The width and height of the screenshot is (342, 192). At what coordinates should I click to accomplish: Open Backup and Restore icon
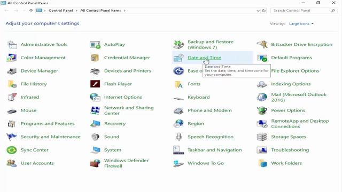pyautogui.click(x=178, y=44)
